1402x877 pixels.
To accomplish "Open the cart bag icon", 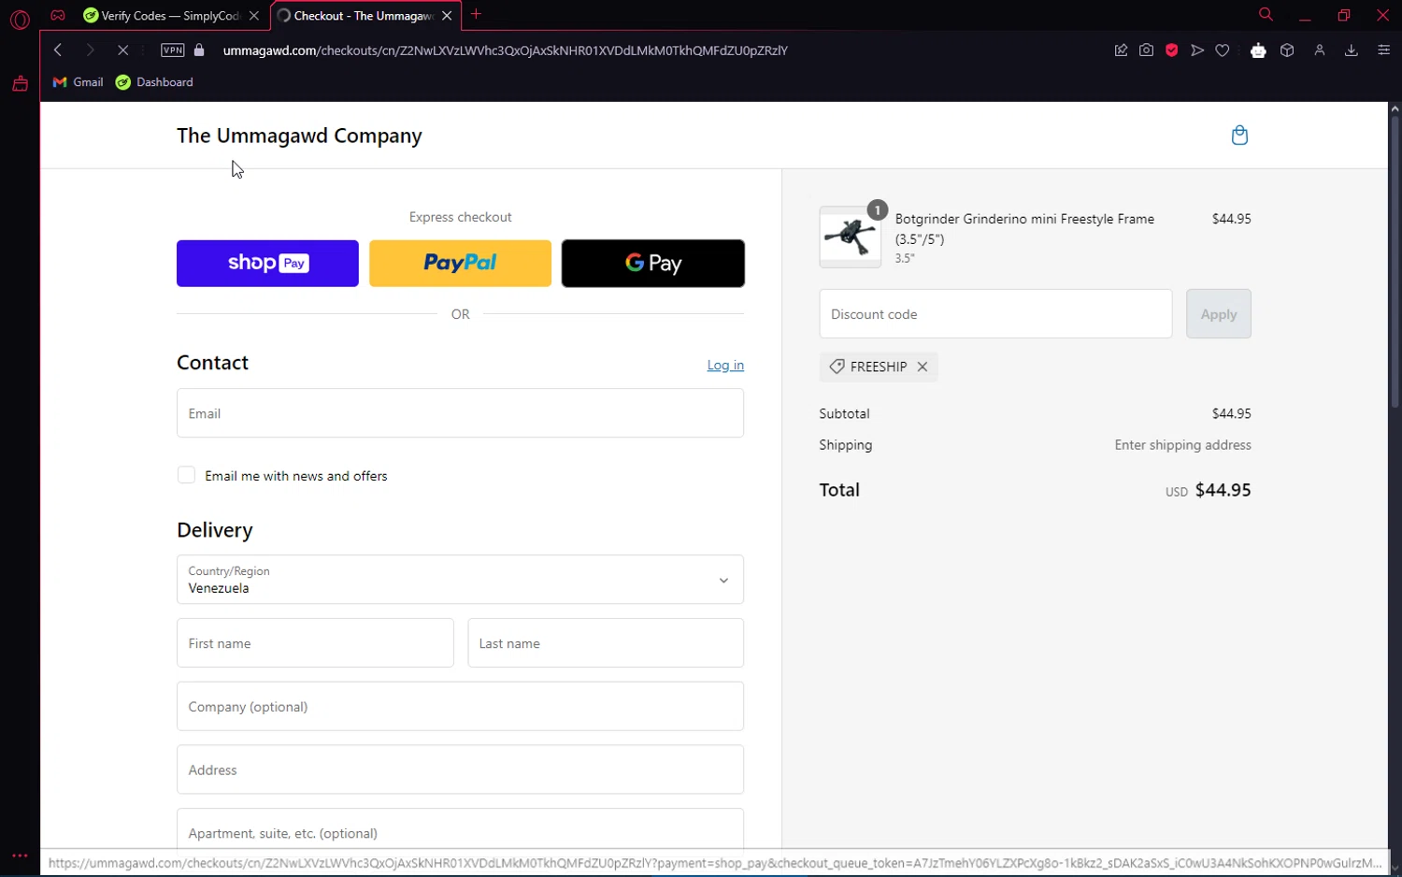I will [1239, 136].
